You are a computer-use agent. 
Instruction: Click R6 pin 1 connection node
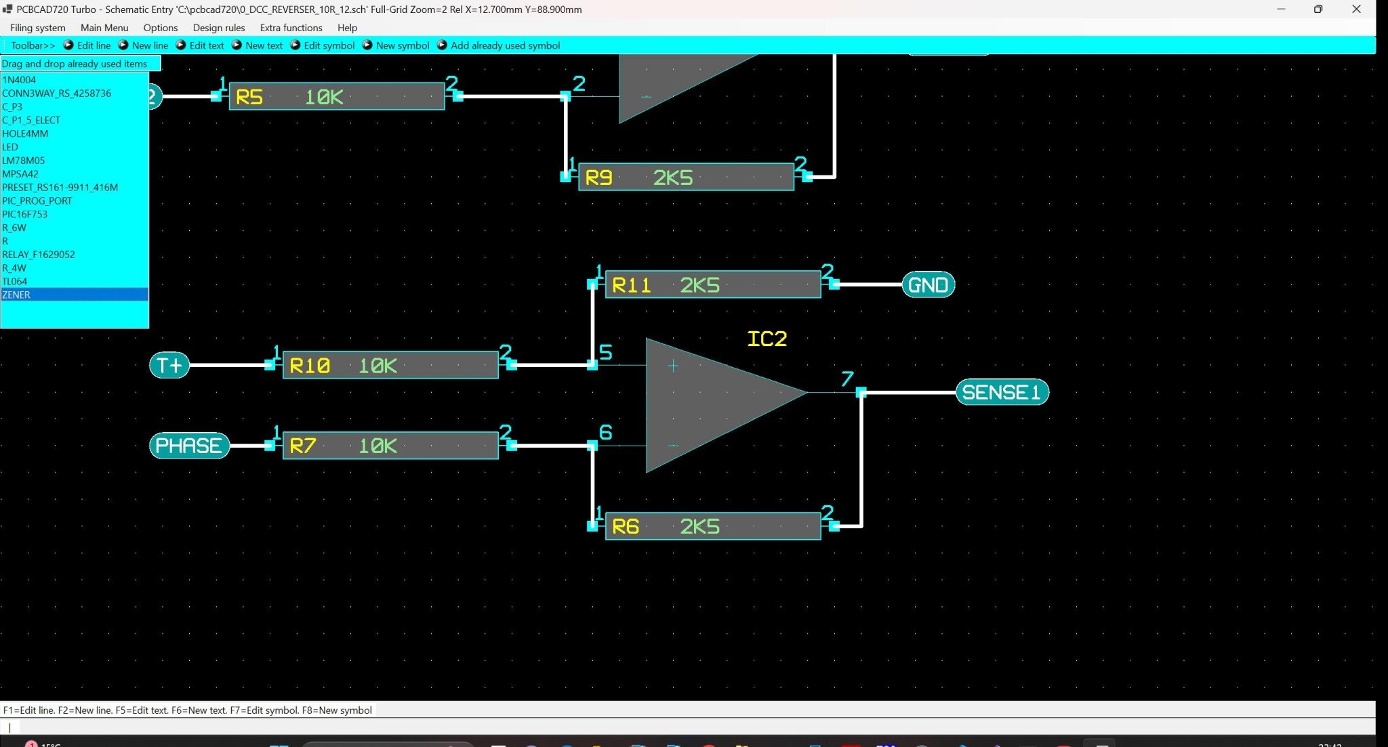592,526
